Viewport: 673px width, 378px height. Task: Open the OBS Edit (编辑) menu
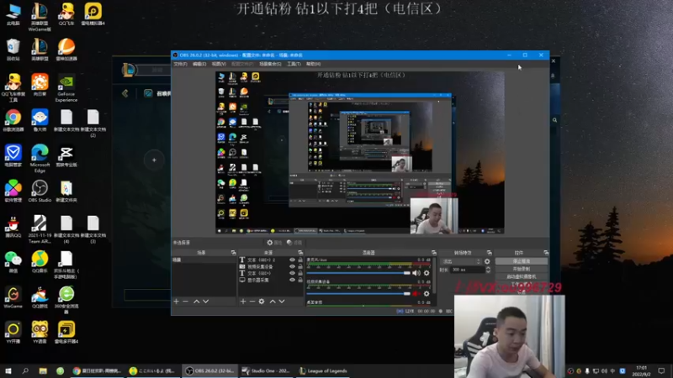[x=199, y=64]
